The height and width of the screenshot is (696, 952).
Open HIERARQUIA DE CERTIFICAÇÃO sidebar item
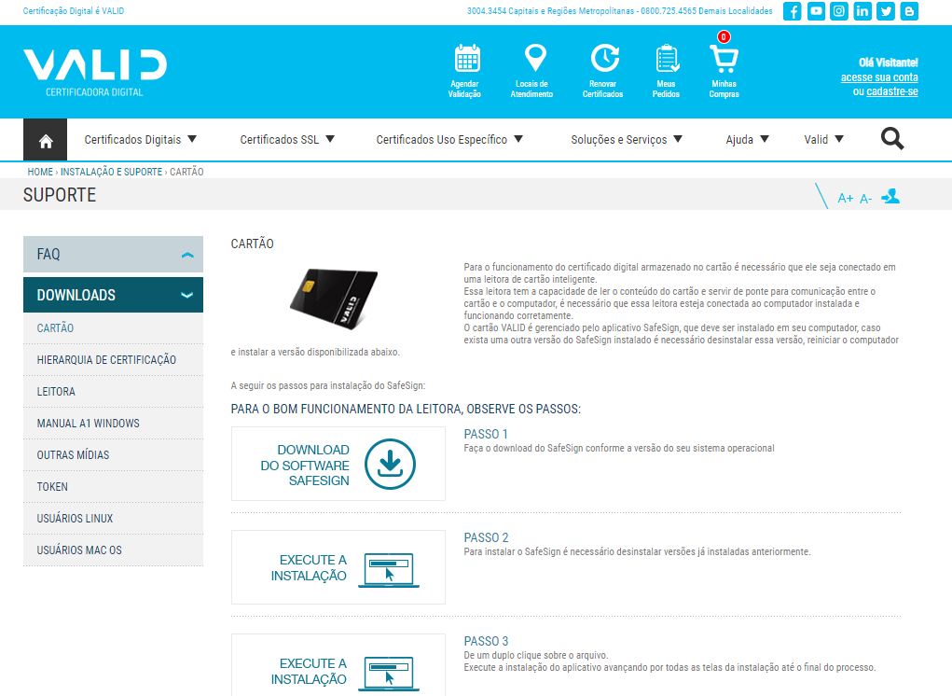click(113, 360)
